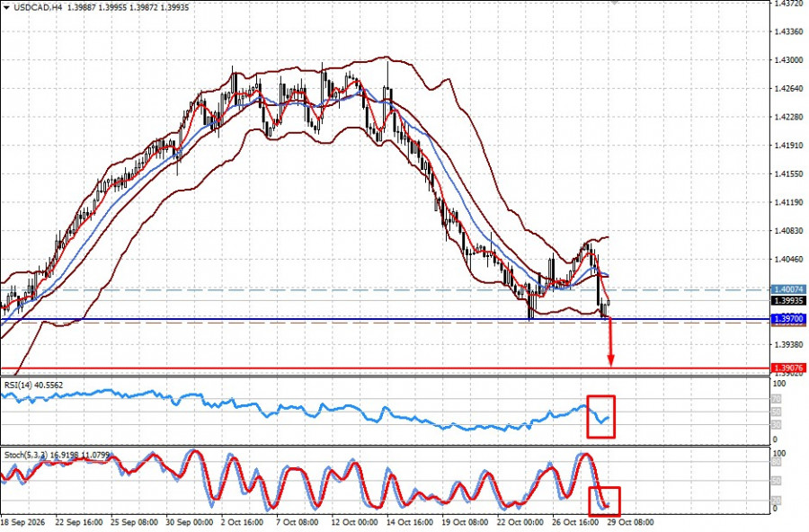The image size is (809, 532).
Task: Click the 1.41910 price axis label
Action: click(x=789, y=145)
